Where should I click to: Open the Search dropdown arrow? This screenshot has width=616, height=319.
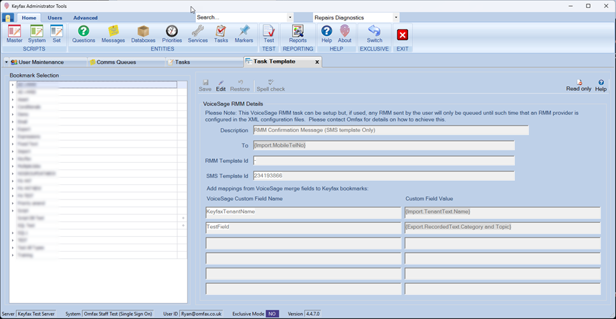(290, 17)
